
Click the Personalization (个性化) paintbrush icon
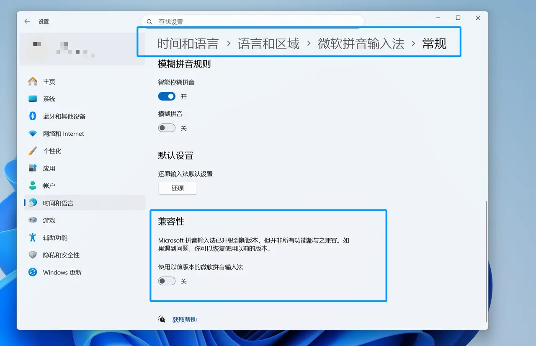tap(33, 151)
